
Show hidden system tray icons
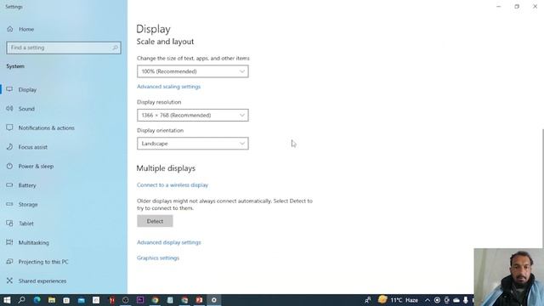click(x=428, y=300)
